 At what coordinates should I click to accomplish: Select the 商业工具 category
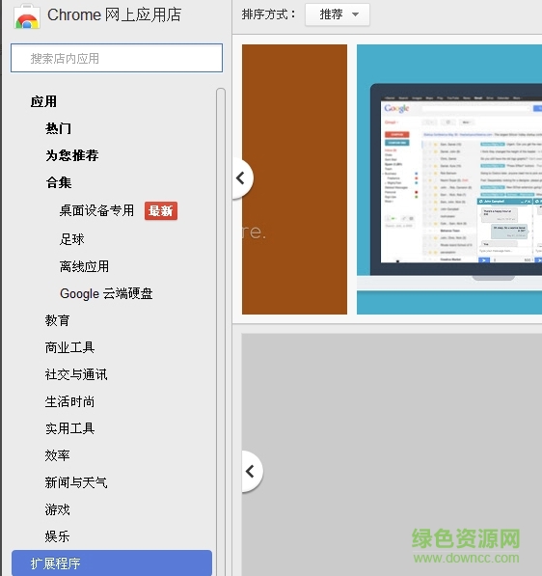[x=69, y=347]
